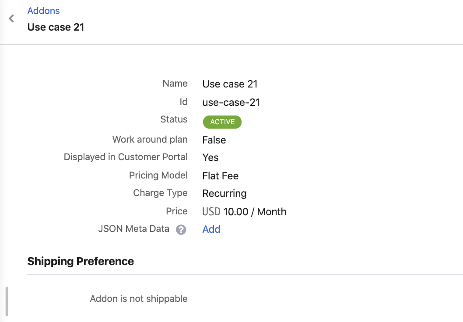Viewport: 463px width, 322px height.
Task: Click the Recurring charge type value
Action: point(224,193)
